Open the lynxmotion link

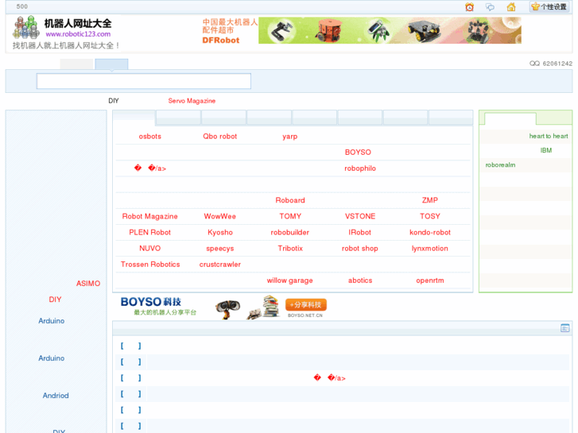click(430, 249)
